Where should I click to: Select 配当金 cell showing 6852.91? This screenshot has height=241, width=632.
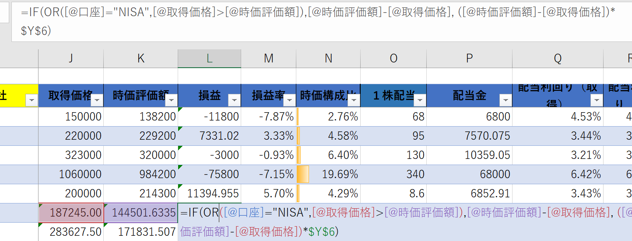[469, 193]
